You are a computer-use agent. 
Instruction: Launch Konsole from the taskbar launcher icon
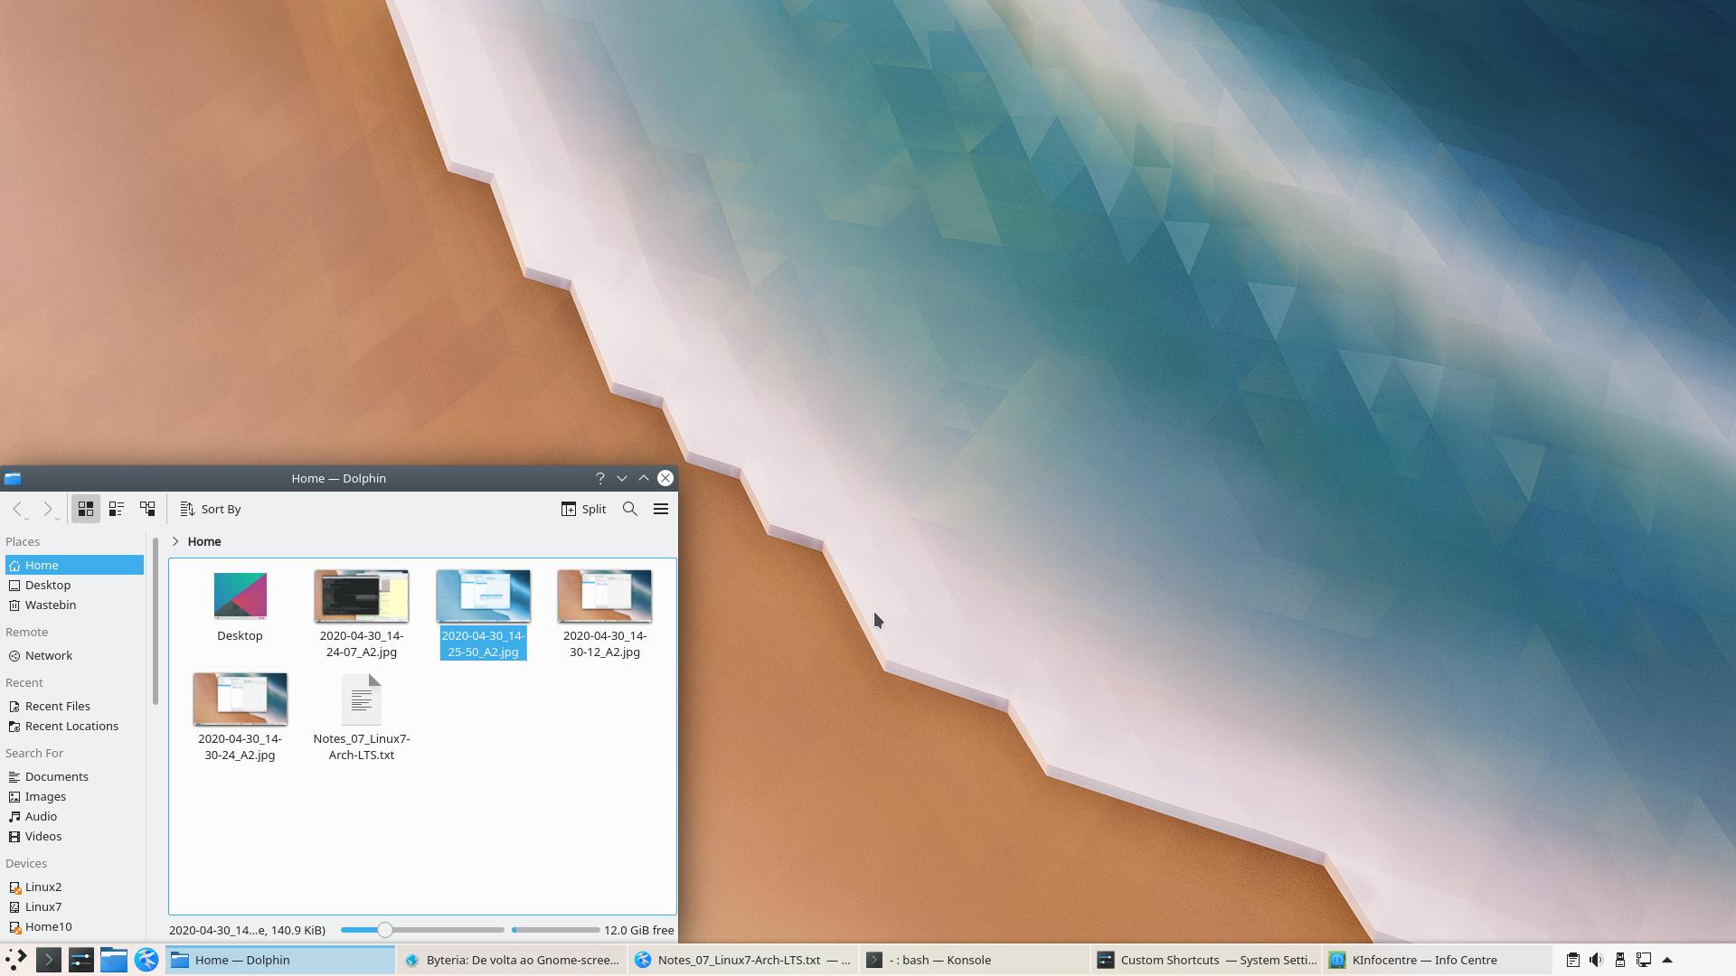click(x=49, y=960)
